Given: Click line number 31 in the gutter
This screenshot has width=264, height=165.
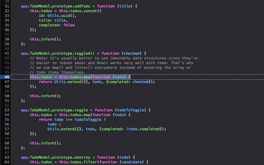Looking at the screenshot, I should (x=7, y=6).
